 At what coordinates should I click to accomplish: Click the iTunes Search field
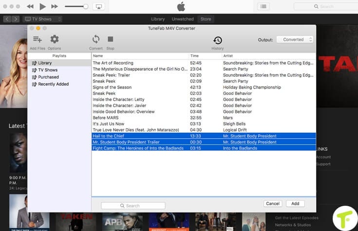point(326,6)
